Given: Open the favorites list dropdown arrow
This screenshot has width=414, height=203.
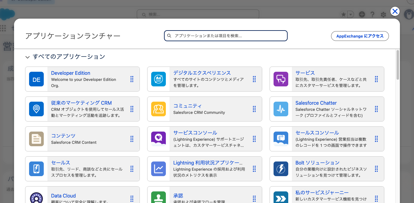Looking at the screenshot, I should pos(351,14).
